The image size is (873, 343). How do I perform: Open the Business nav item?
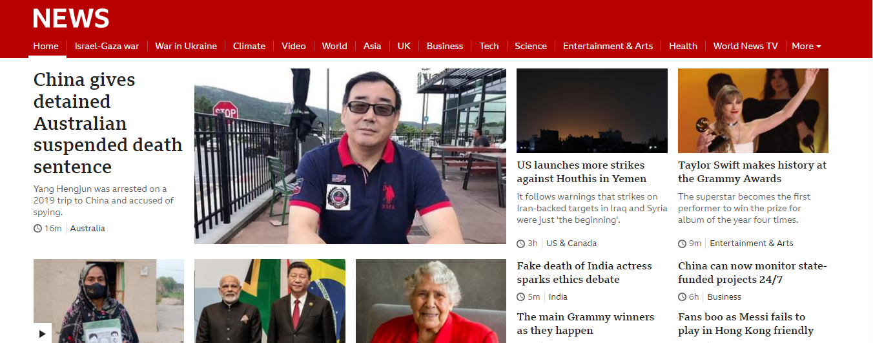pyautogui.click(x=445, y=46)
